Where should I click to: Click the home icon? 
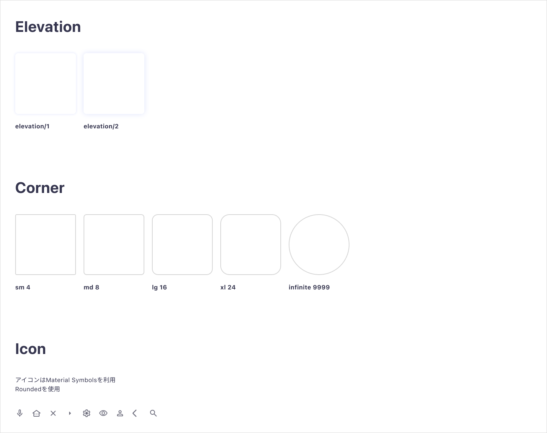[x=36, y=413]
